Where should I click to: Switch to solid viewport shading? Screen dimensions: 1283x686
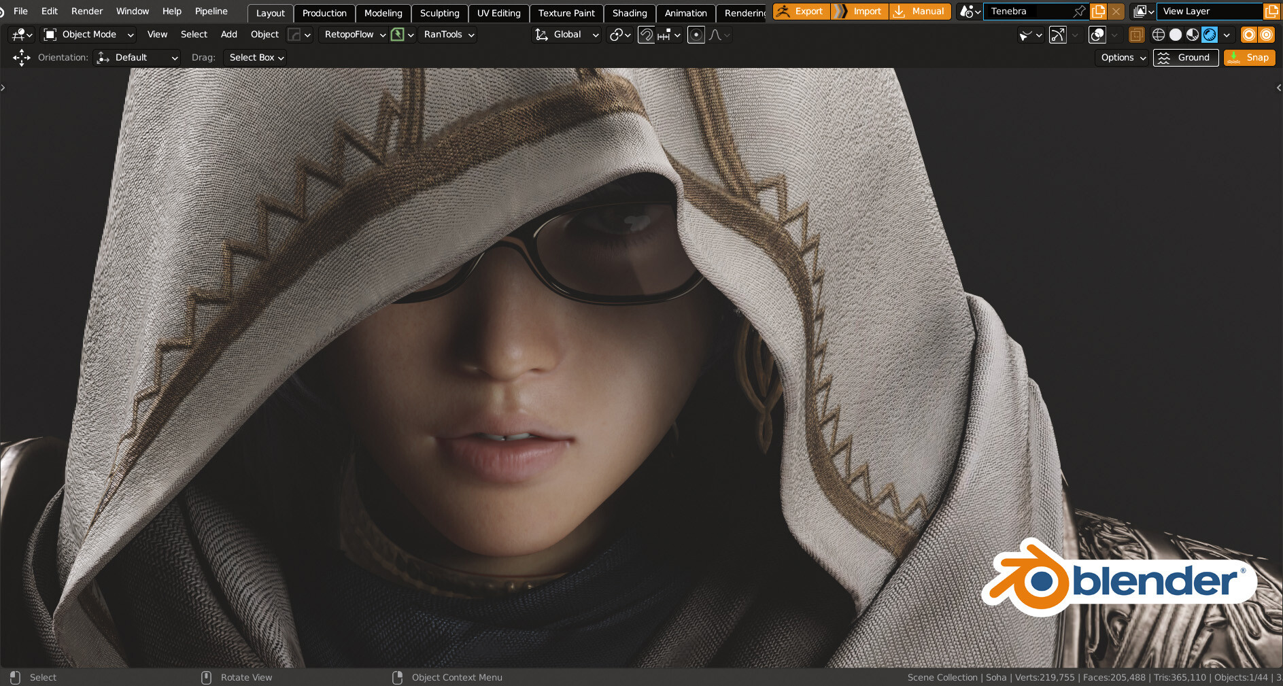pos(1176,35)
